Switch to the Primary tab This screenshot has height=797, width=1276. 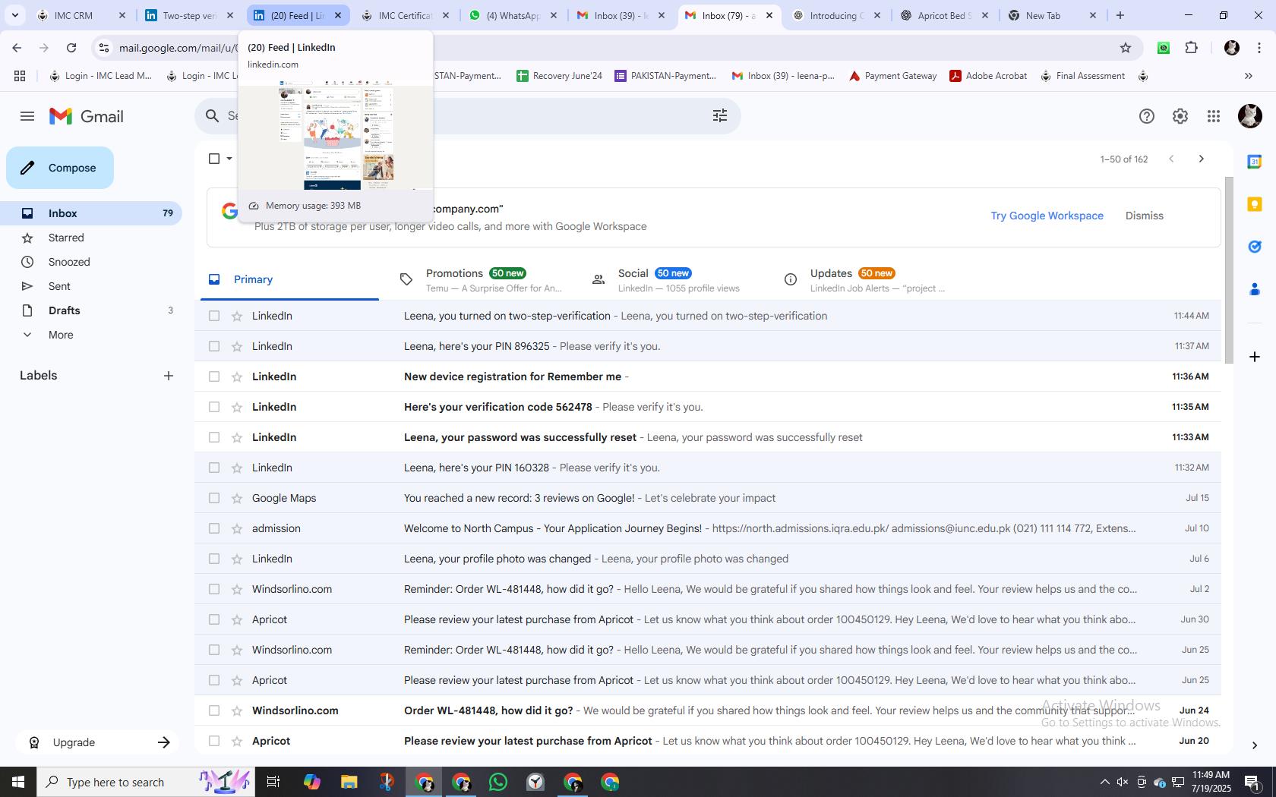coord(289,279)
